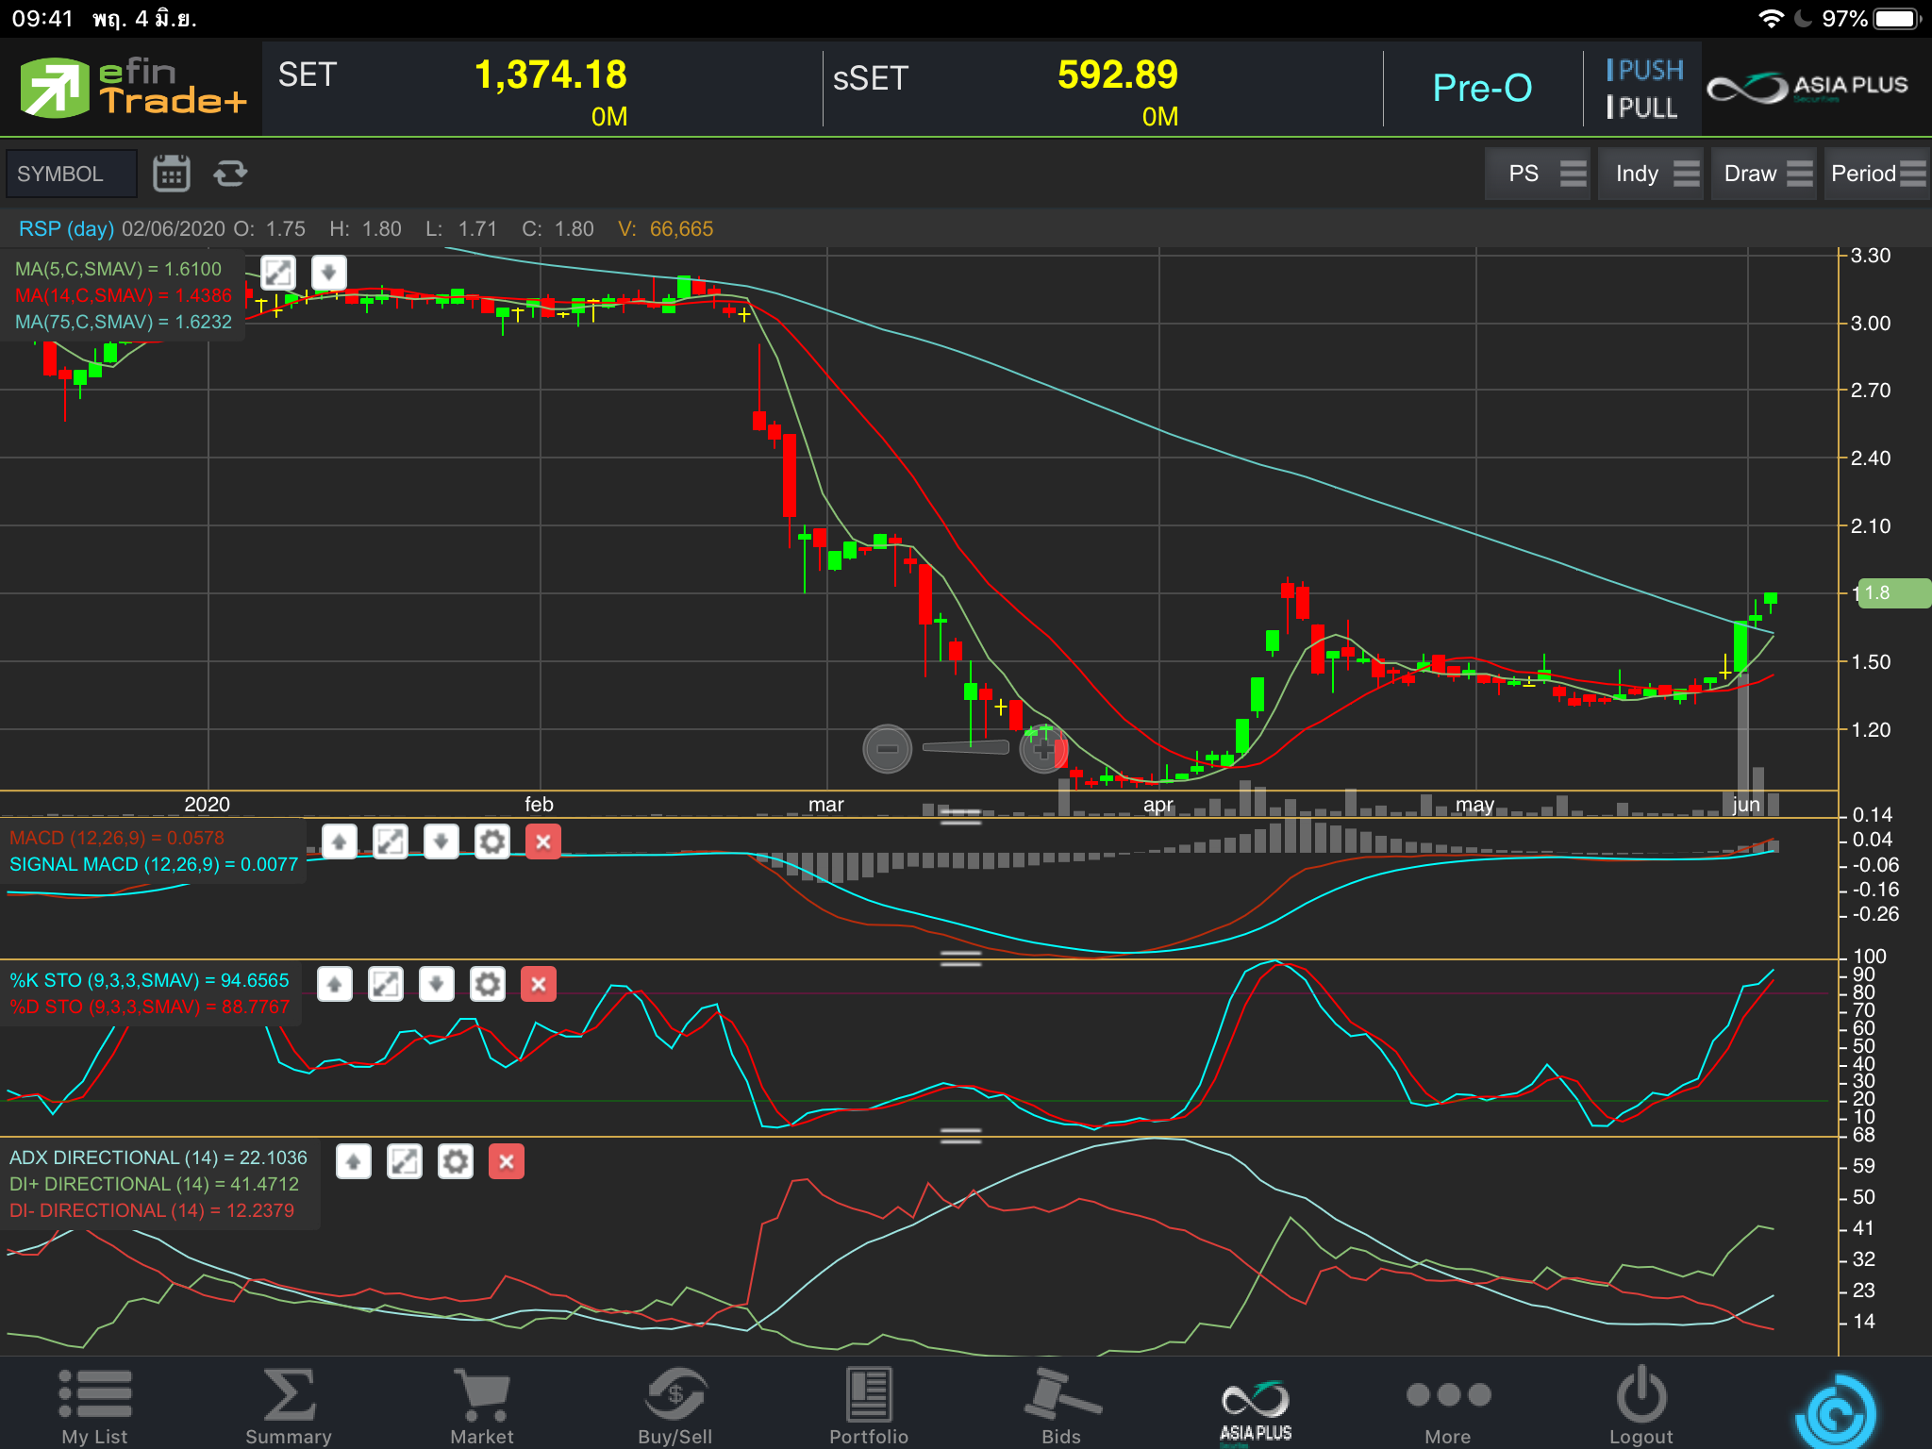Move the MACD panel up
This screenshot has width=1932, height=1449.
[340, 841]
